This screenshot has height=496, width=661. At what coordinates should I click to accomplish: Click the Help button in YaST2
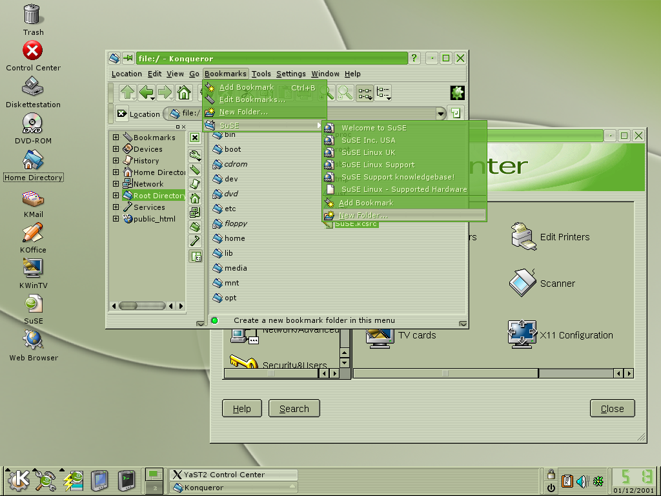[x=242, y=408]
